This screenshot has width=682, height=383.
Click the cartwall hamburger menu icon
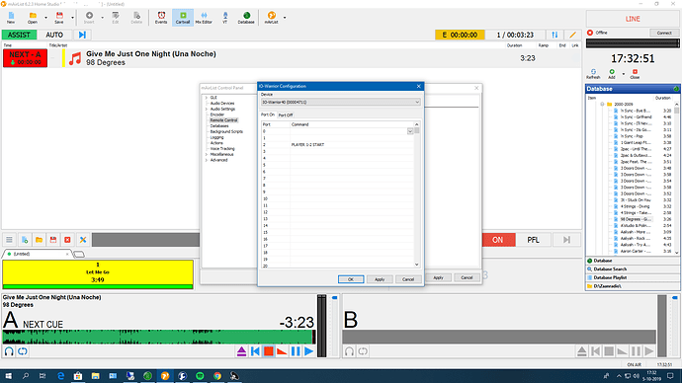[x=9, y=240]
